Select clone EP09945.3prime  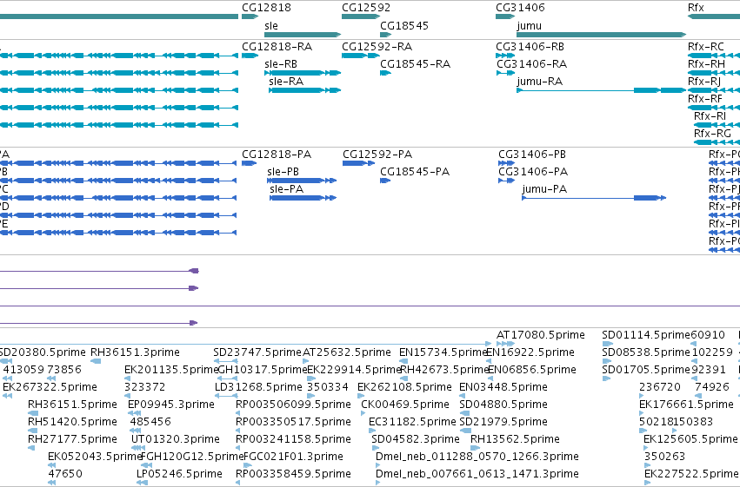pyautogui.click(x=171, y=405)
